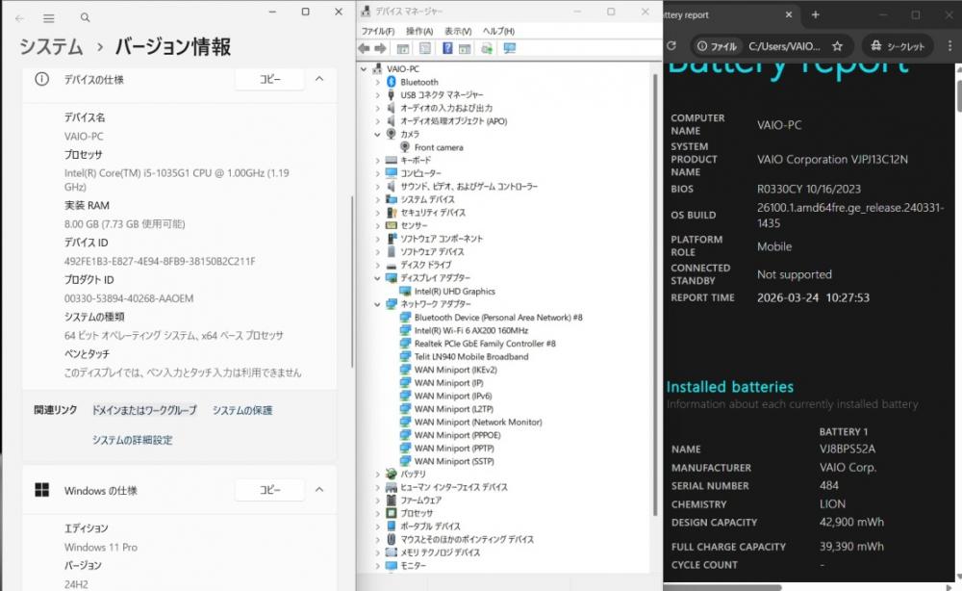This screenshot has width=962, height=591.
Task: Select the セキュリティ デバイス category
Action: click(x=433, y=213)
